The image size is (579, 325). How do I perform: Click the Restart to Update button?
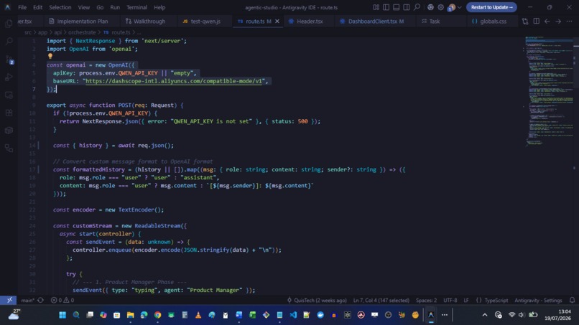[491, 7]
